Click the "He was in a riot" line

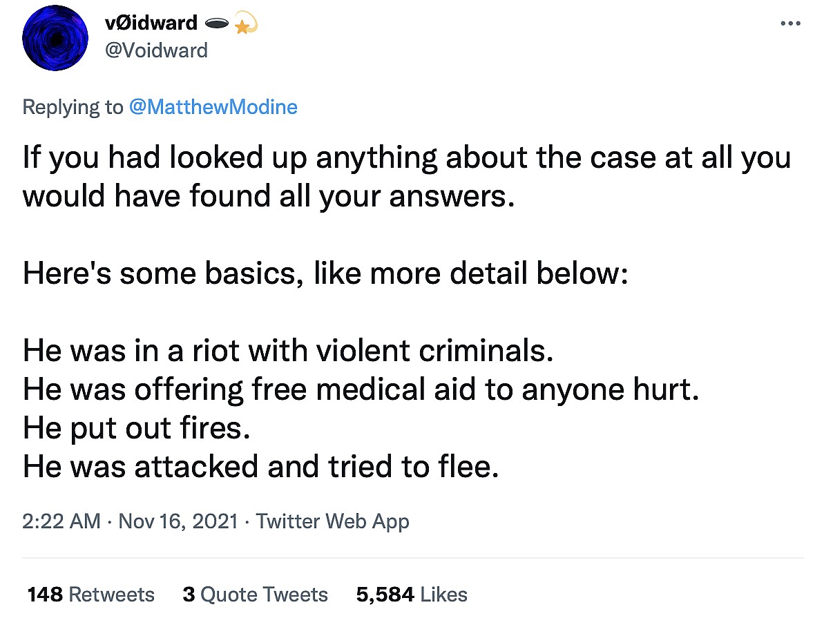click(288, 351)
